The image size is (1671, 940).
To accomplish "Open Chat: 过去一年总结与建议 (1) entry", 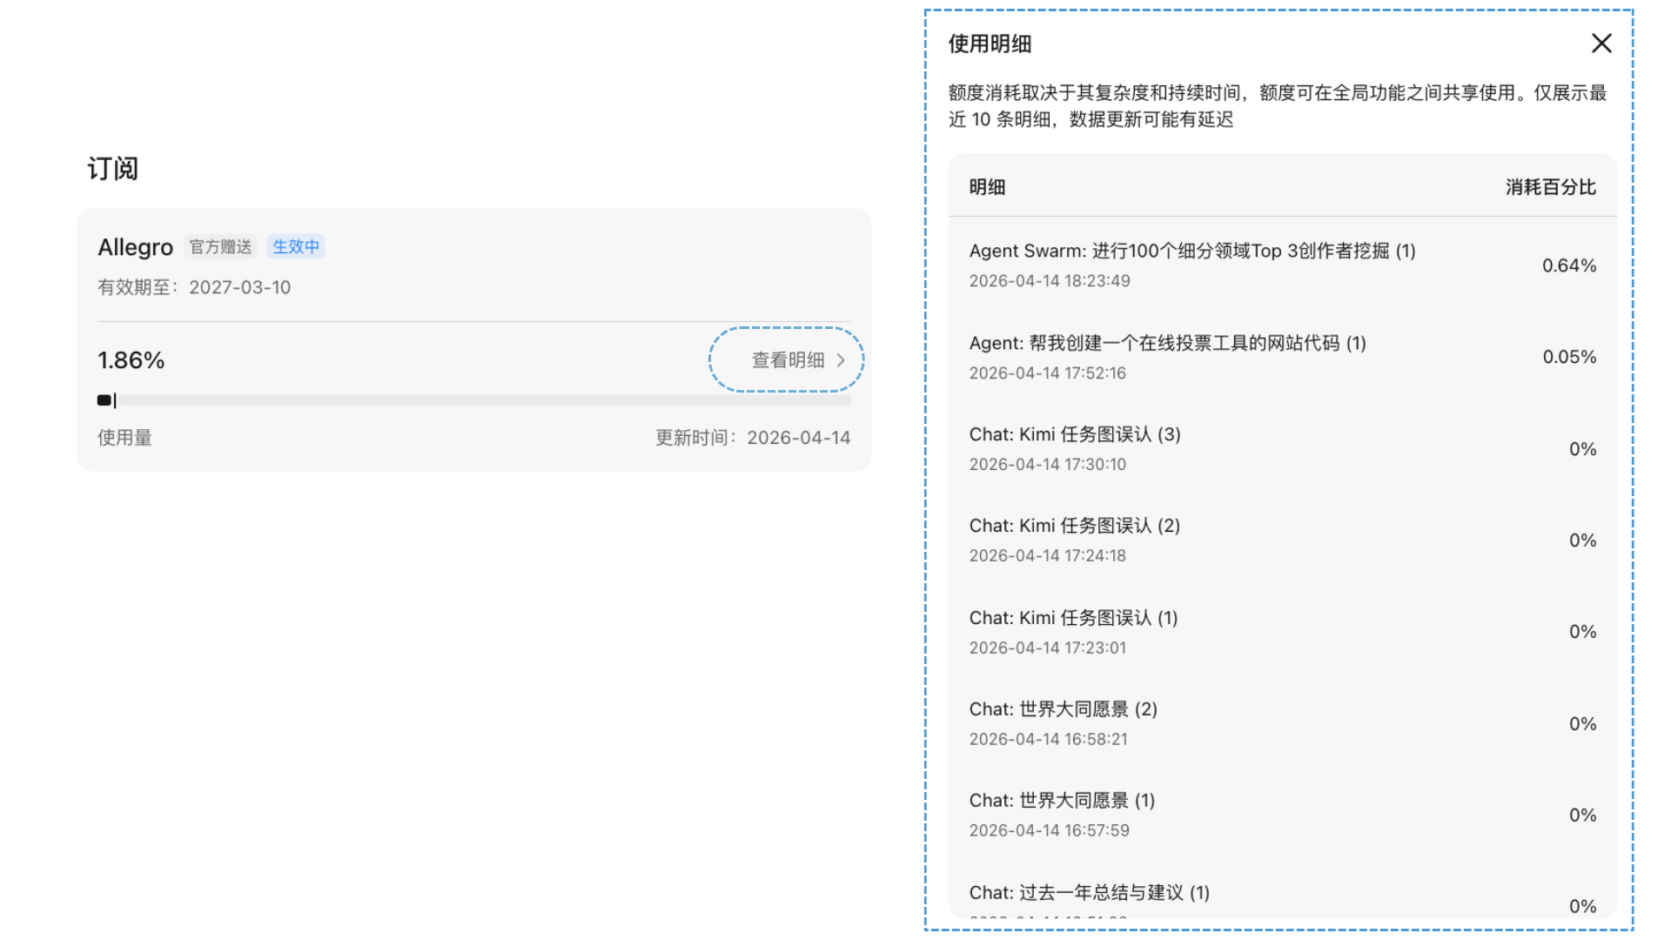I will click(1089, 893).
